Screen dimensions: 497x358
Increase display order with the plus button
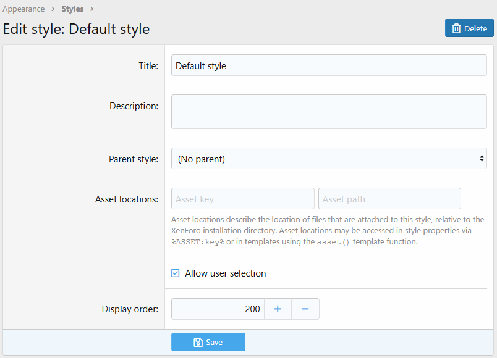[278, 309]
